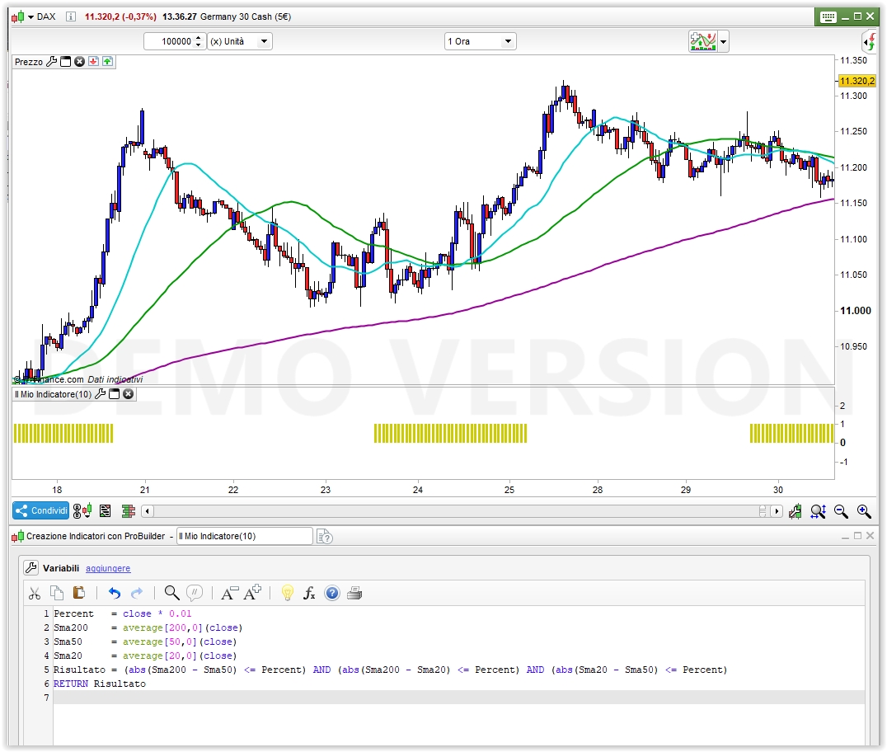Click empty line 7 in code editor
The image size is (887, 752).
tap(459, 698)
